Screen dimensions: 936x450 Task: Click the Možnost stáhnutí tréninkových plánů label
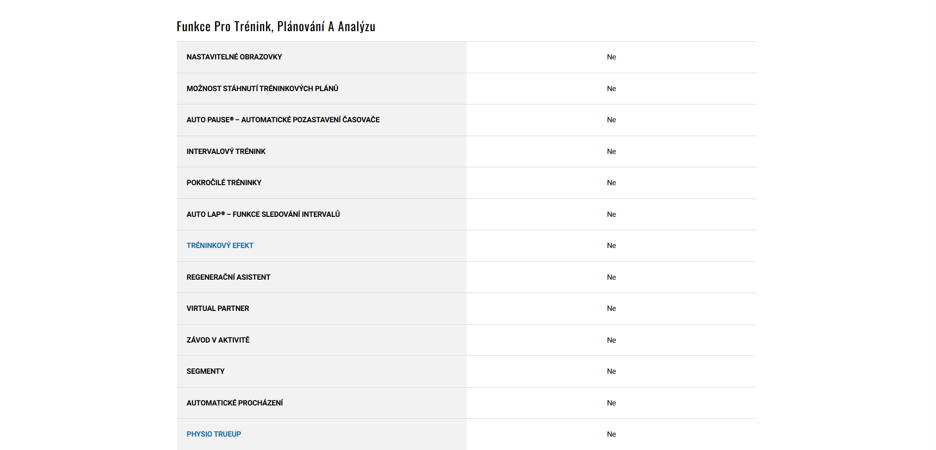point(262,89)
